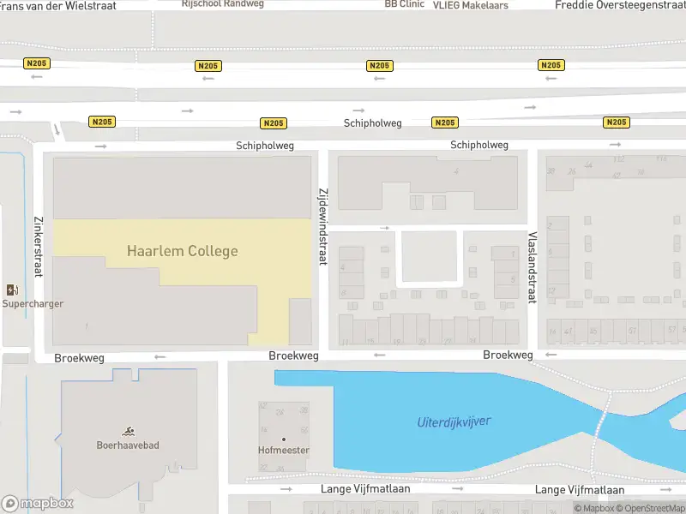Select the Boerhaavebad swimming pool icon
The width and height of the screenshot is (686, 514).
(x=128, y=431)
